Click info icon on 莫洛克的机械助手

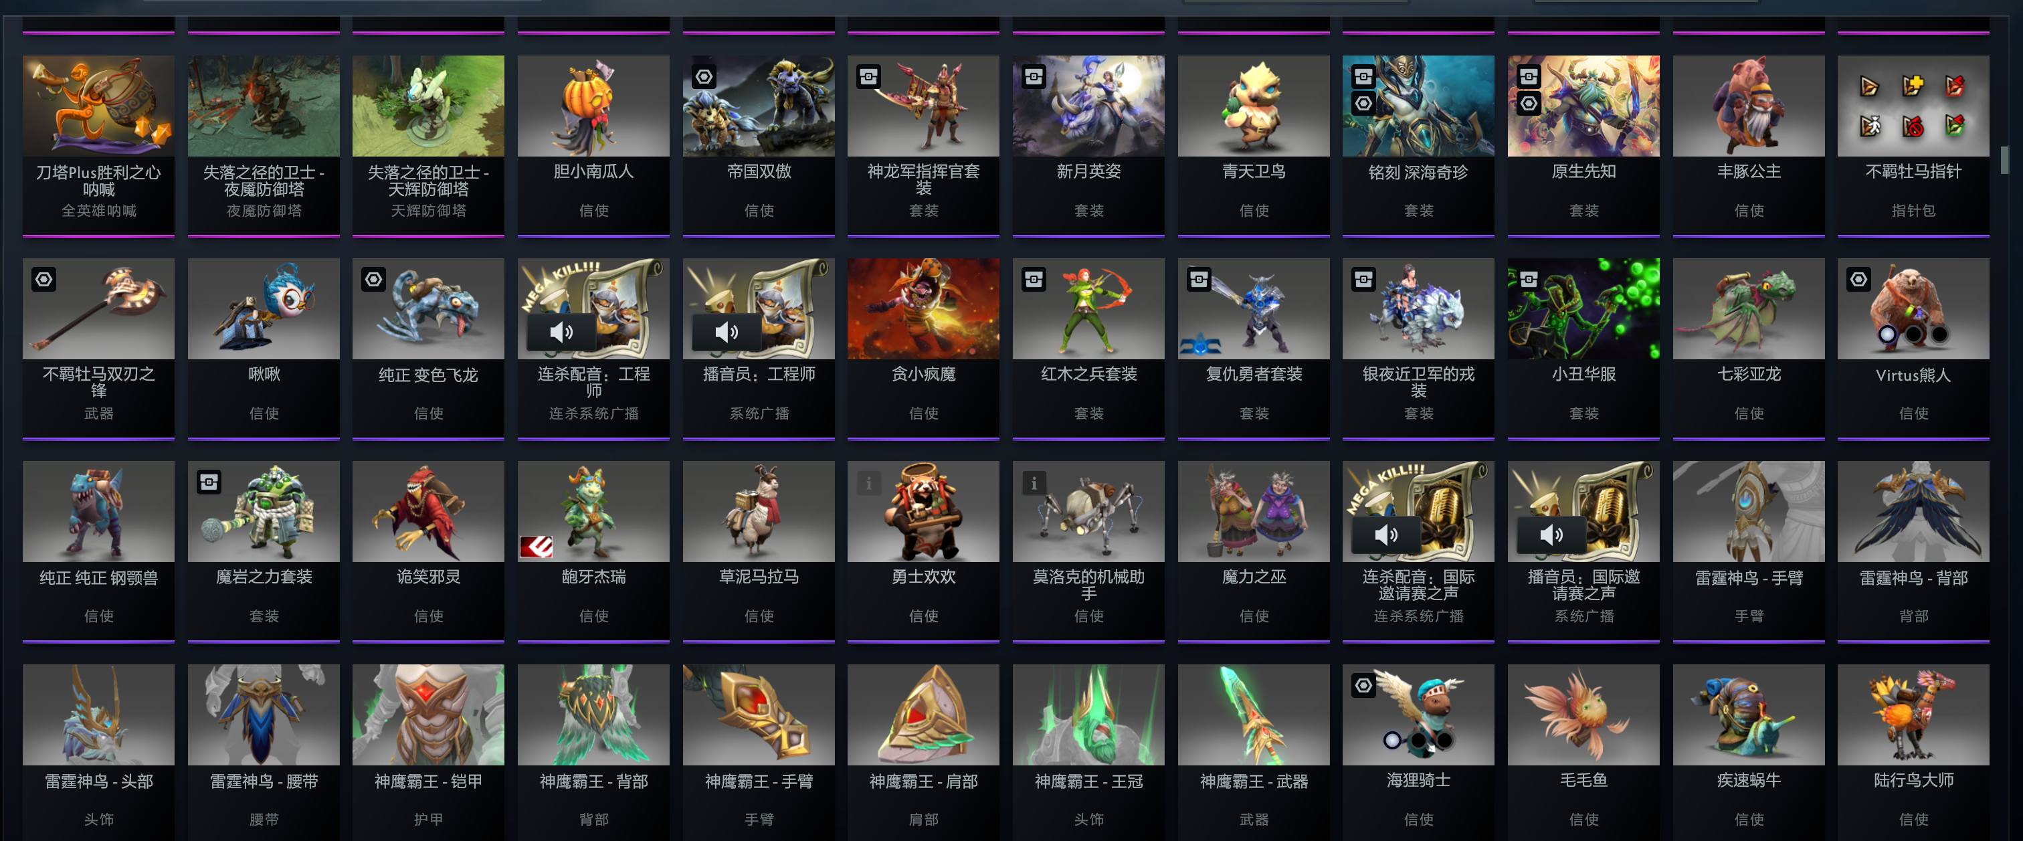click(1034, 483)
